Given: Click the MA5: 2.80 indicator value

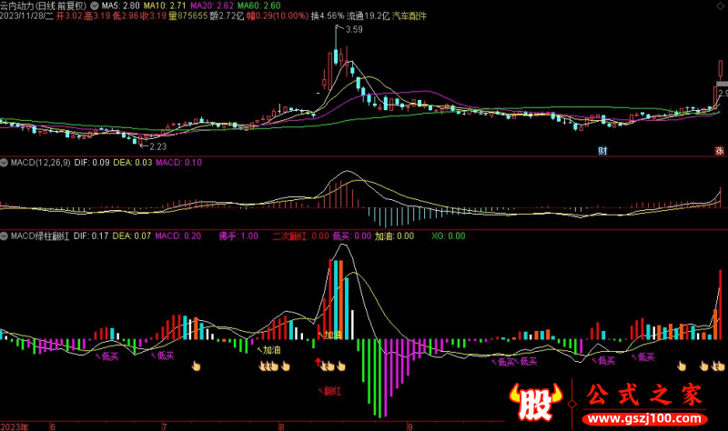Looking at the screenshot, I should (121, 5).
